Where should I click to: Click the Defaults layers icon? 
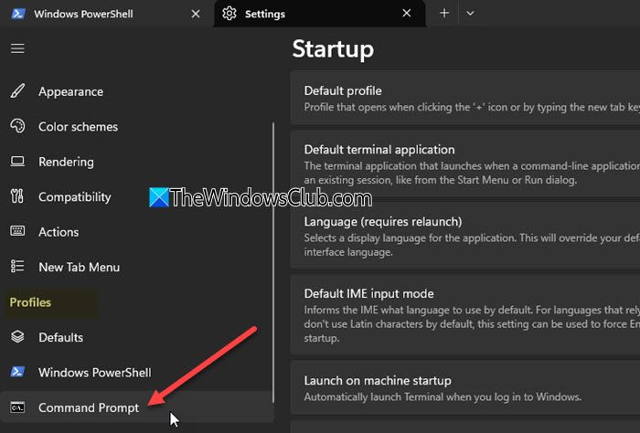pos(17,337)
